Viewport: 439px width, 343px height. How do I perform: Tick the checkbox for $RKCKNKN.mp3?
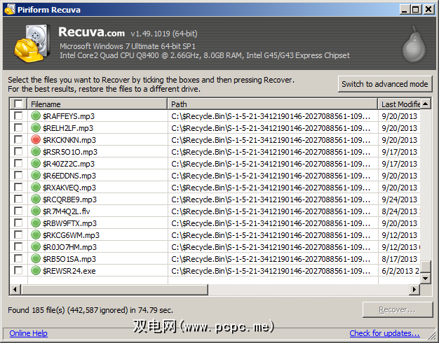18,139
